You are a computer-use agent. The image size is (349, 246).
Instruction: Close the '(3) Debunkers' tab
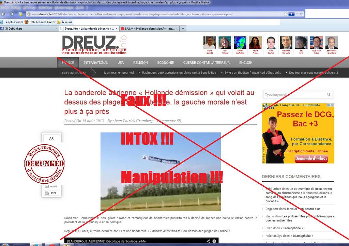click(x=56, y=29)
